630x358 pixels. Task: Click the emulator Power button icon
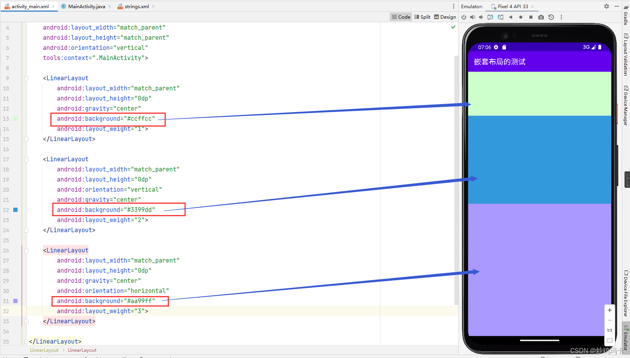[464, 17]
